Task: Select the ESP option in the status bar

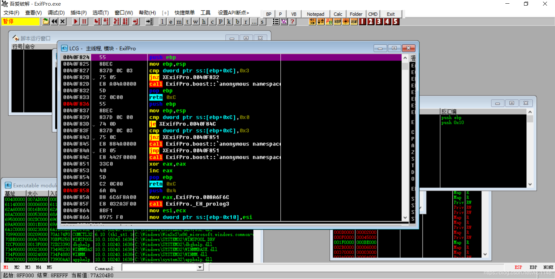Action: tap(518, 267)
